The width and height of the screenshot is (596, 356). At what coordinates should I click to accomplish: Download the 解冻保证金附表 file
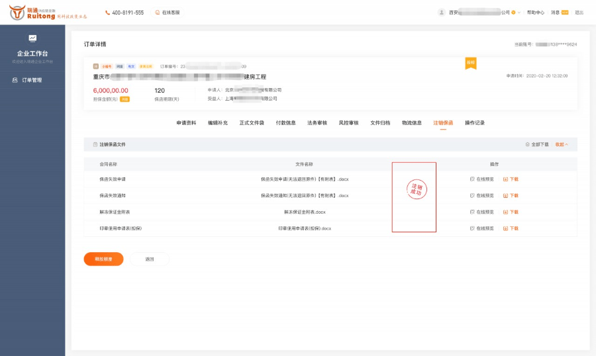[511, 212]
